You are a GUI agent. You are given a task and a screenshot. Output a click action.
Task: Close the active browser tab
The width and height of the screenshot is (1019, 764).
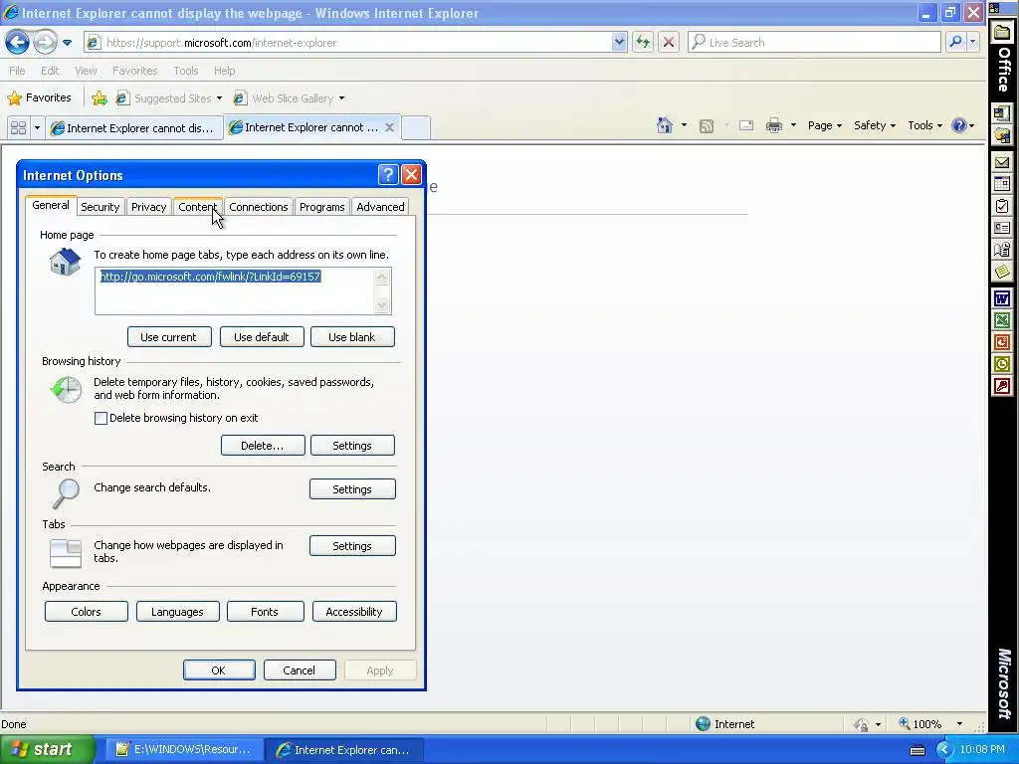pos(389,127)
